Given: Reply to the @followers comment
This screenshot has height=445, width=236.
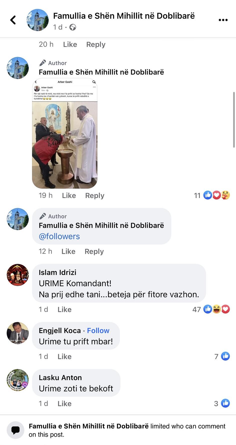Looking at the screenshot, I should point(94,251).
